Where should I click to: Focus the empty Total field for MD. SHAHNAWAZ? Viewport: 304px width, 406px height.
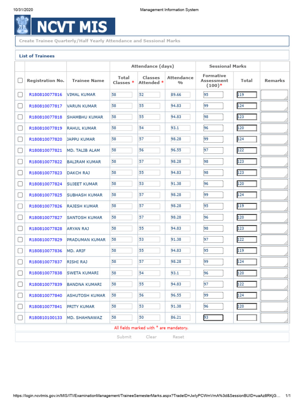(247, 318)
